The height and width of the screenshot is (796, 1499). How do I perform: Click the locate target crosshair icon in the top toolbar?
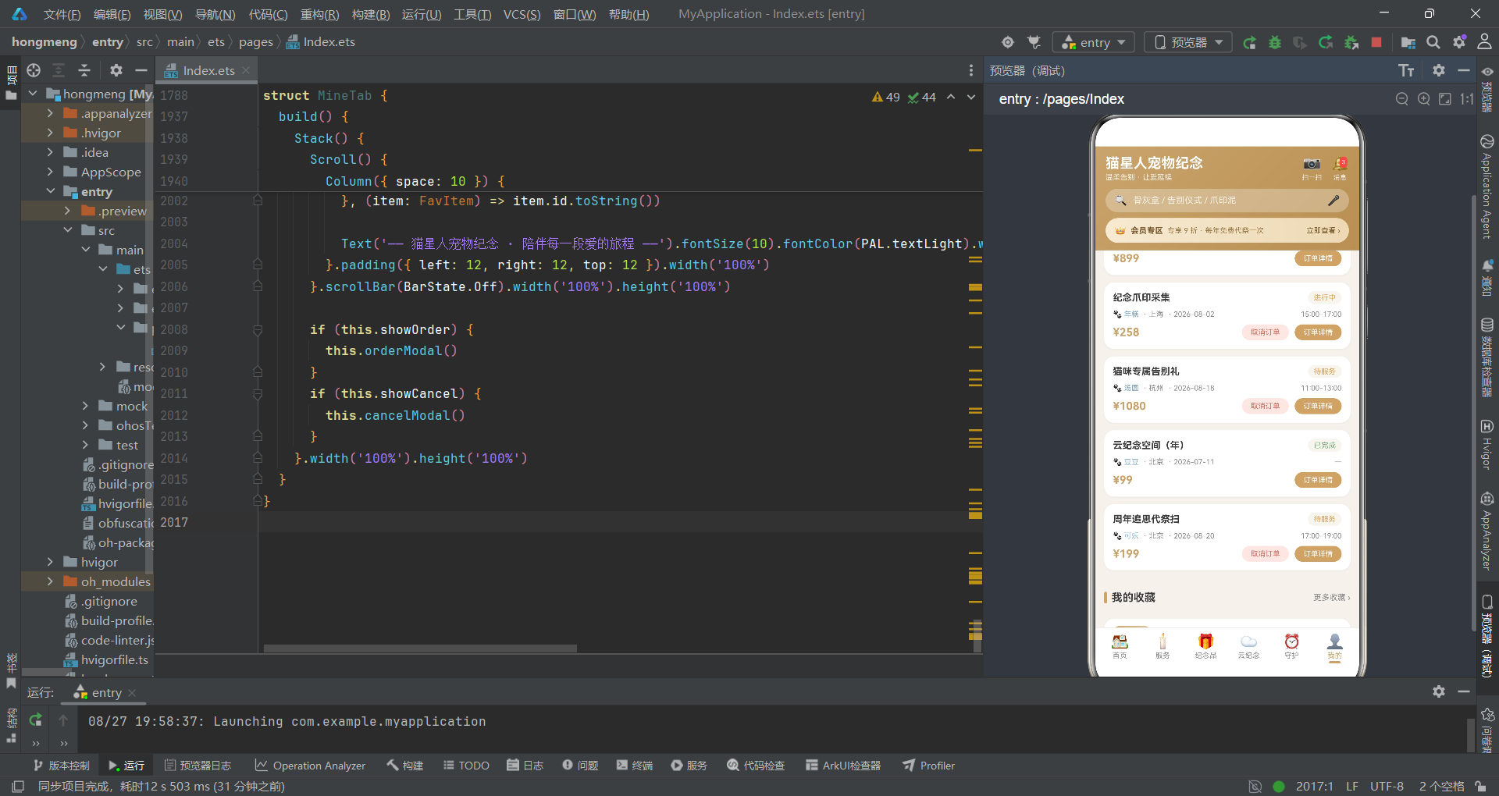point(1008,42)
